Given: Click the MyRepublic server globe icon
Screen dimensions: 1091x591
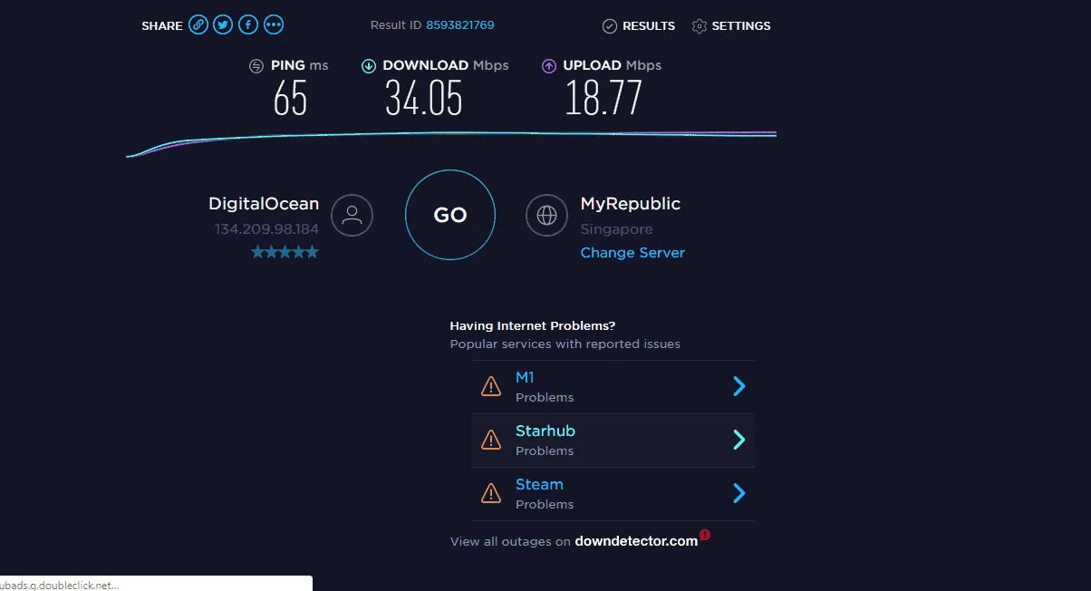Looking at the screenshot, I should [x=547, y=215].
